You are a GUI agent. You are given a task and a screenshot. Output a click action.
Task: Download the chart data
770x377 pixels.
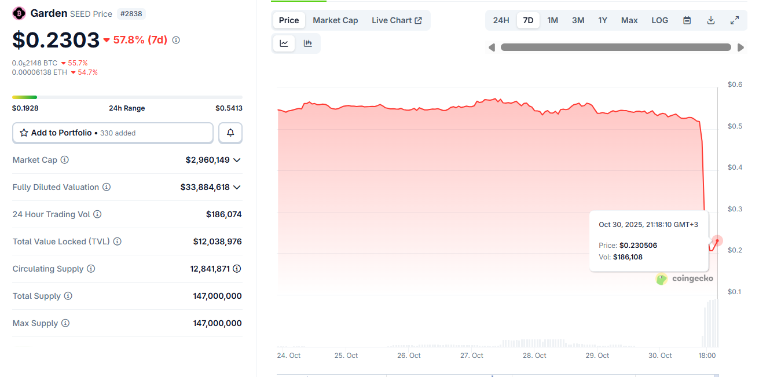click(710, 20)
